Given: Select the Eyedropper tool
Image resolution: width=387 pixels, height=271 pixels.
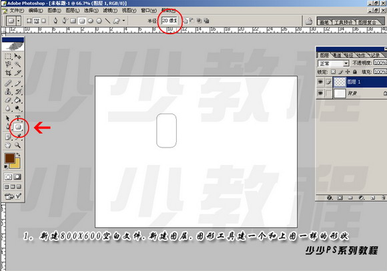Looking at the screenshot, I should [x=17, y=137].
